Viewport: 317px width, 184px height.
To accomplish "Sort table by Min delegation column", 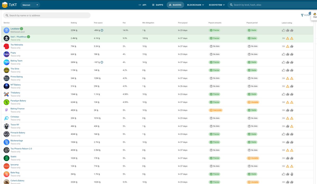I will point(148,23).
